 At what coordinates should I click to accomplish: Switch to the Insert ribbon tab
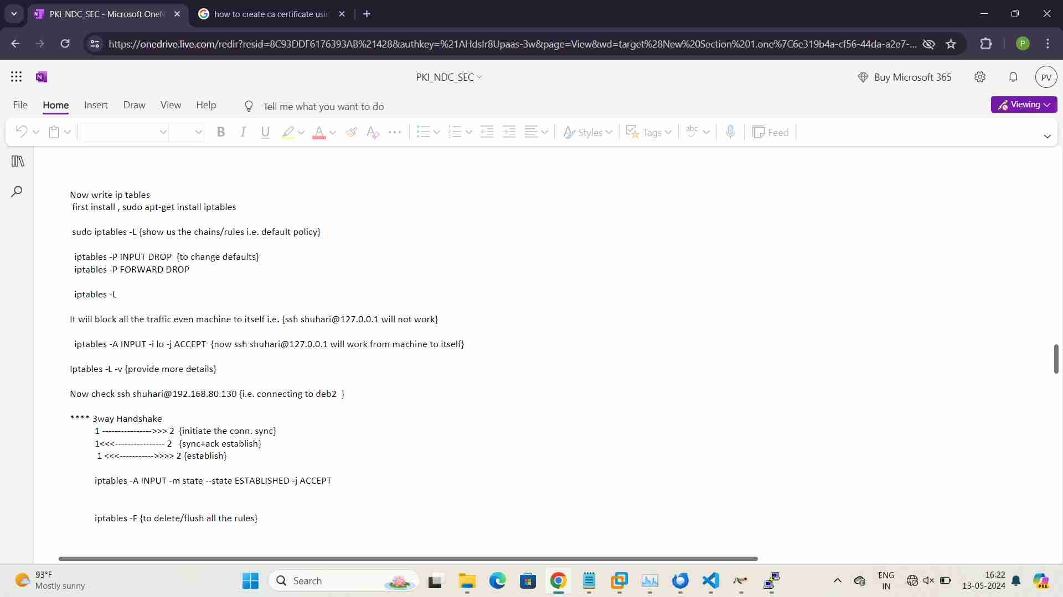(x=96, y=105)
